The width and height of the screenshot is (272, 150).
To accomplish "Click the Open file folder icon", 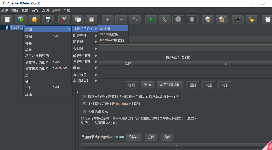I will pos(34,19).
